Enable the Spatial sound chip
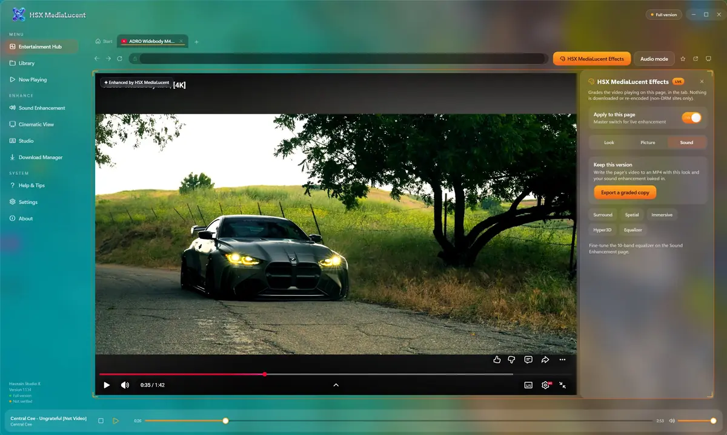This screenshot has height=435, width=727. 632,215
